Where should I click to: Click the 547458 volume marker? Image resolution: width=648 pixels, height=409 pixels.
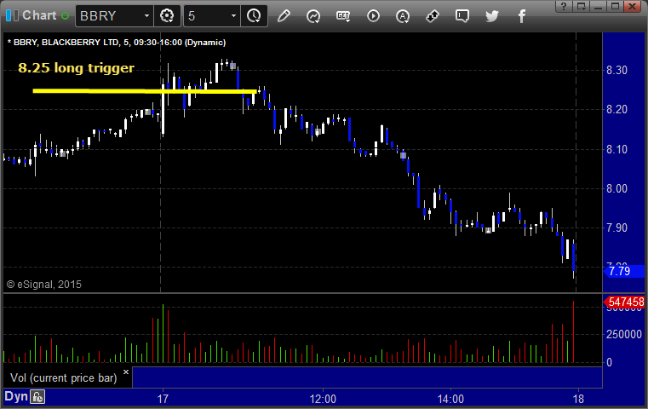(624, 302)
